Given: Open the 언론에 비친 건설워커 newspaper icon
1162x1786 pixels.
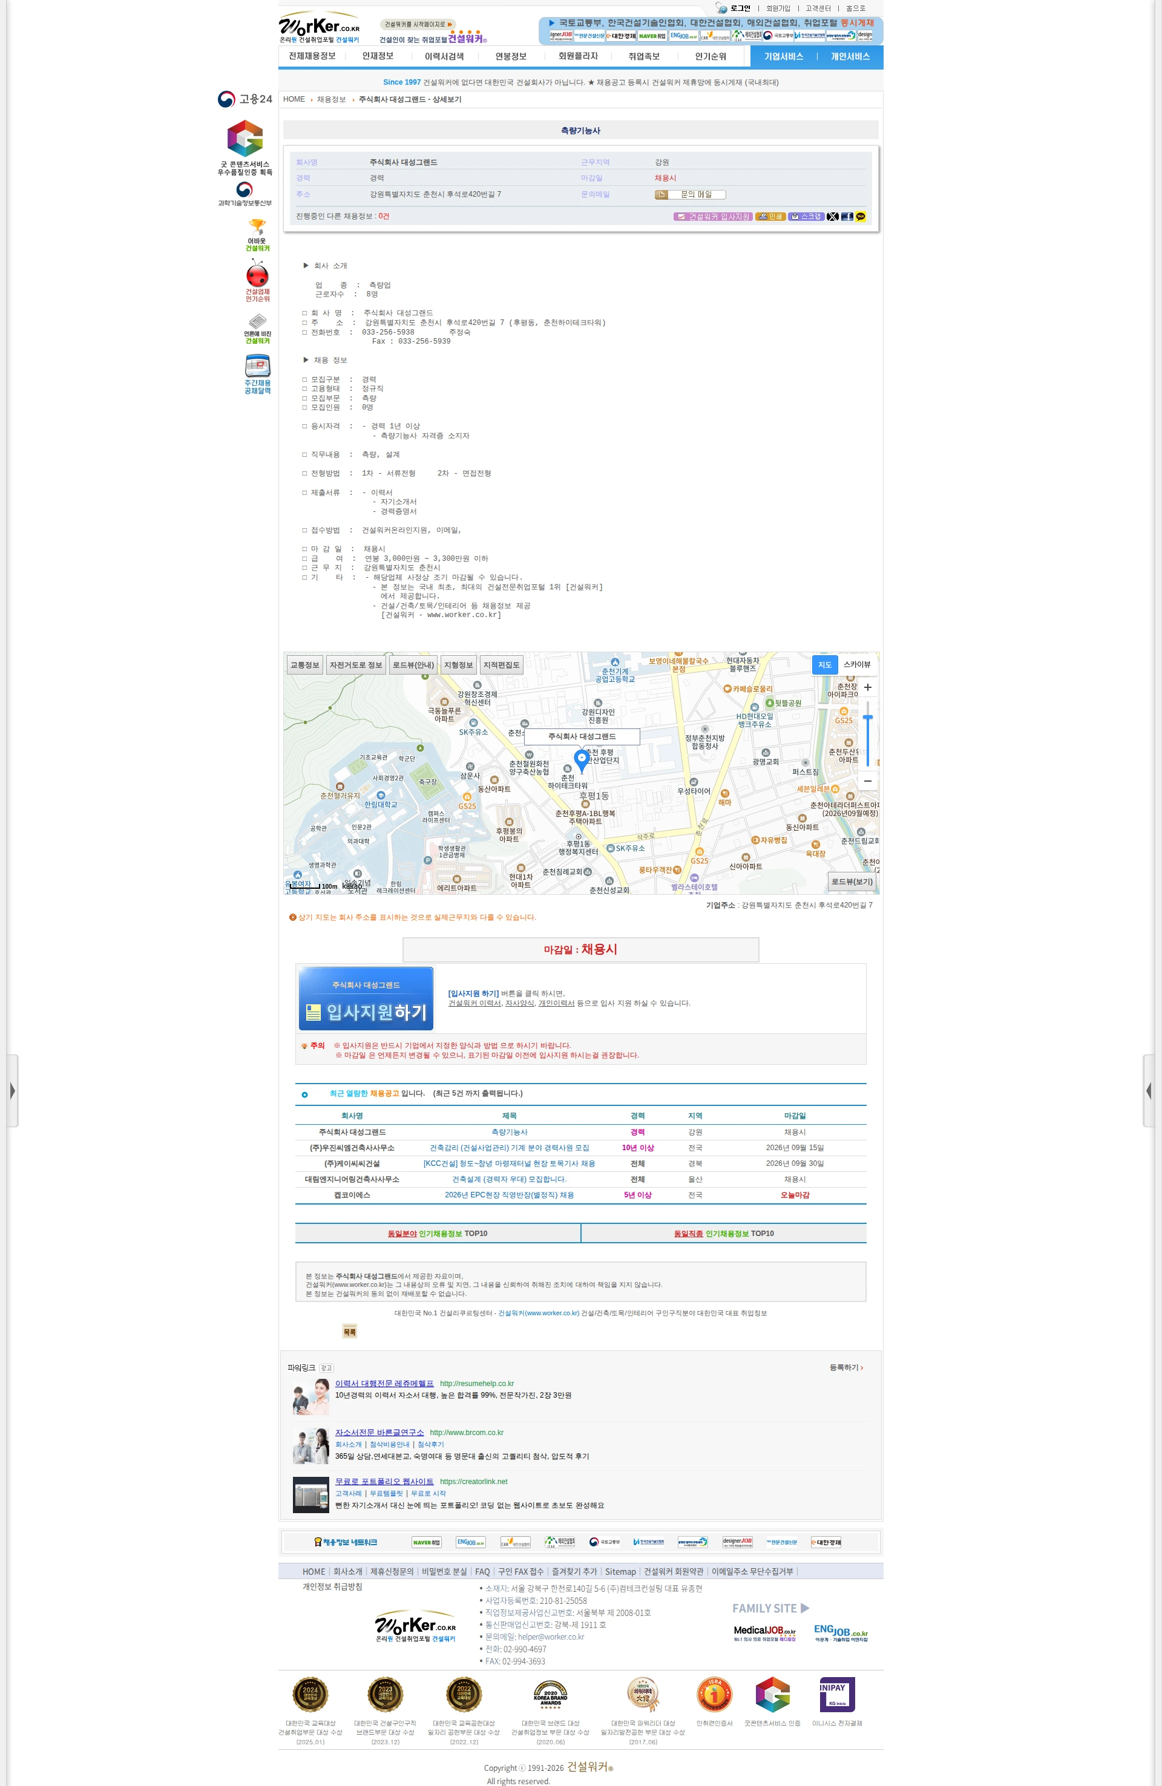Looking at the screenshot, I should click(x=257, y=330).
